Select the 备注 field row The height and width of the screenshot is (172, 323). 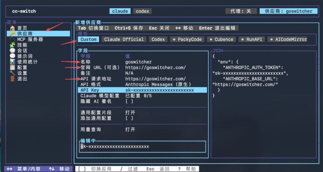coord(142,73)
